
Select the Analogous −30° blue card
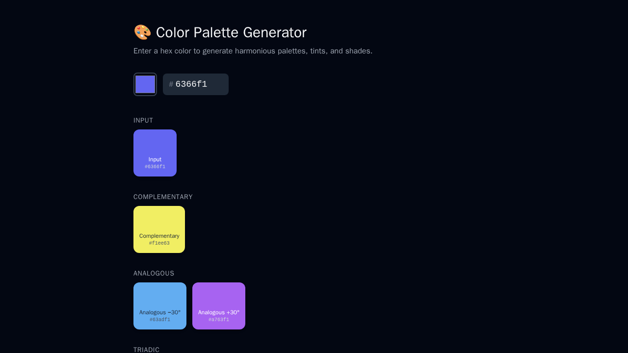tap(160, 300)
